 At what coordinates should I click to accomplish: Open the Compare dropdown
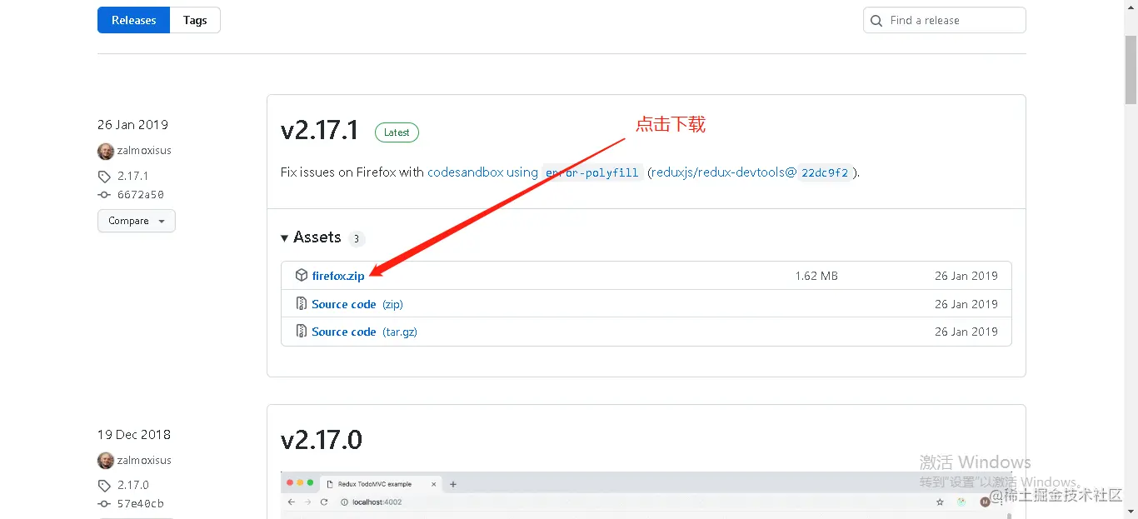(x=137, y=221)
